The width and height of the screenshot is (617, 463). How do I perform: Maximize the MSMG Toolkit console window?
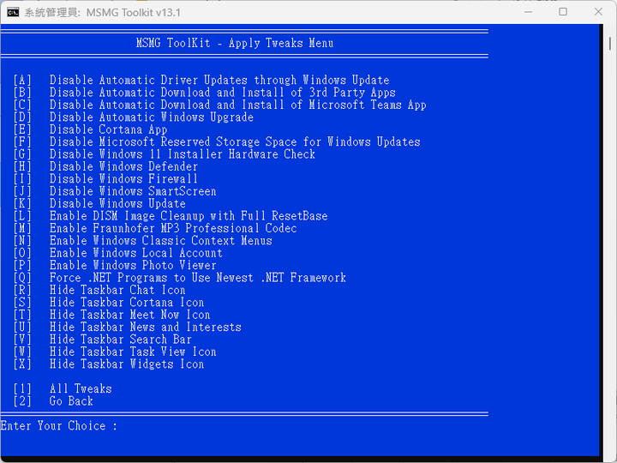pyautogui.click(x=563, y=12)
